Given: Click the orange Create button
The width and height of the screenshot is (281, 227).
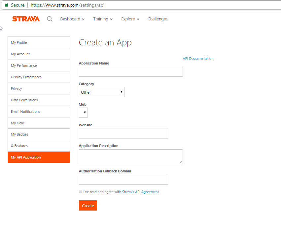Looking at the screenshot, I should tap(88, 205).
